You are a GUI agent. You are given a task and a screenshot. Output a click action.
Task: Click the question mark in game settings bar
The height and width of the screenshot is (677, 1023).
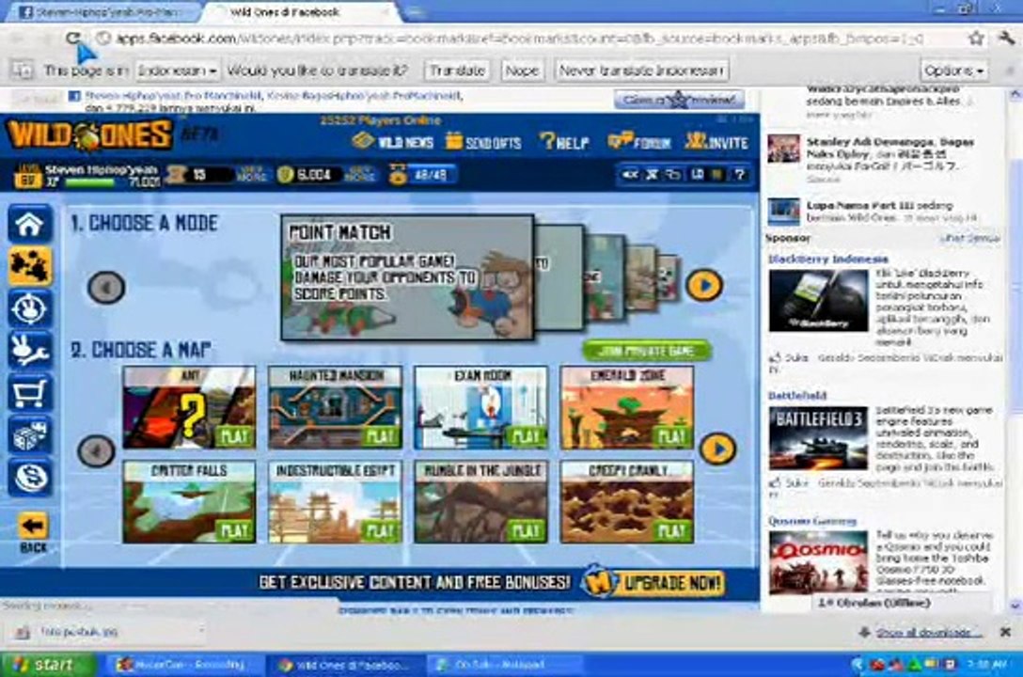pos(740,175)
